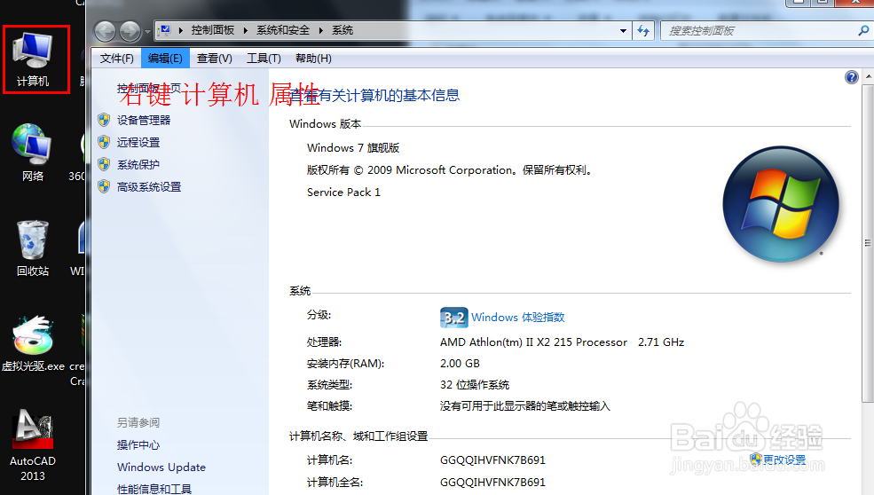Click 系统 breadcrumb segment
The image size is (874, 495).
coord(343,30)
